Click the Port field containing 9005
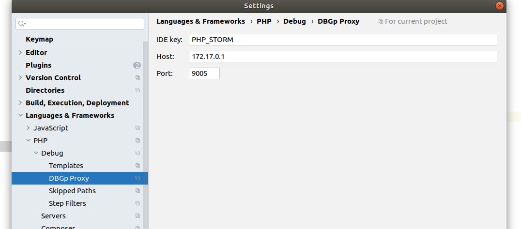Image resolution: width=521 pixels, height=229 pixels. [204, 73]
